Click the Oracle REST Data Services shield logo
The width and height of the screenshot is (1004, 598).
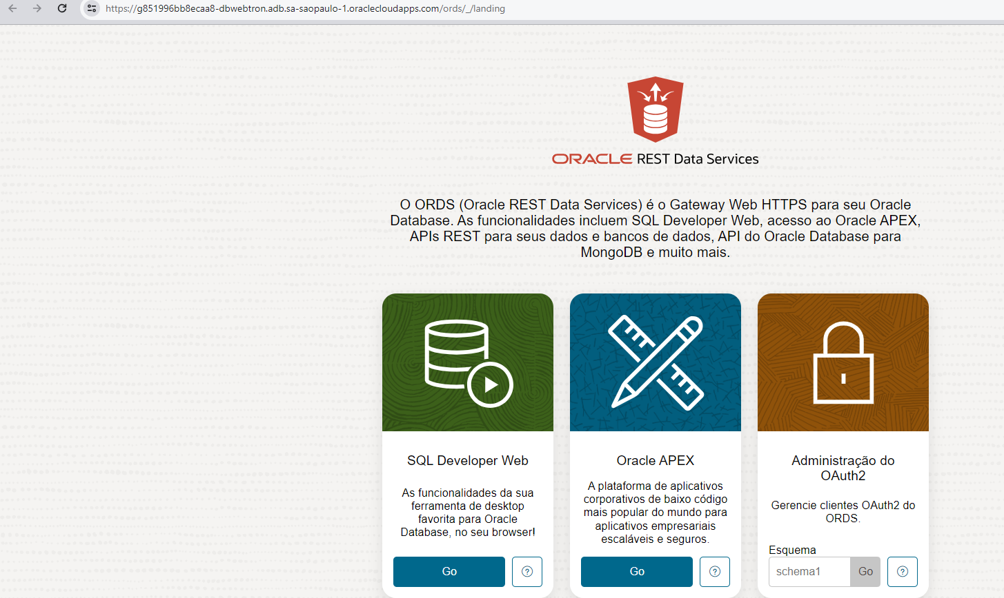click(x=655, y=109)
